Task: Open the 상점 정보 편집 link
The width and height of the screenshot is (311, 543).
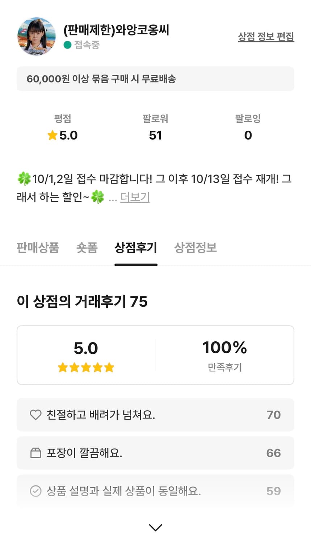Action: tap(266, 37)
